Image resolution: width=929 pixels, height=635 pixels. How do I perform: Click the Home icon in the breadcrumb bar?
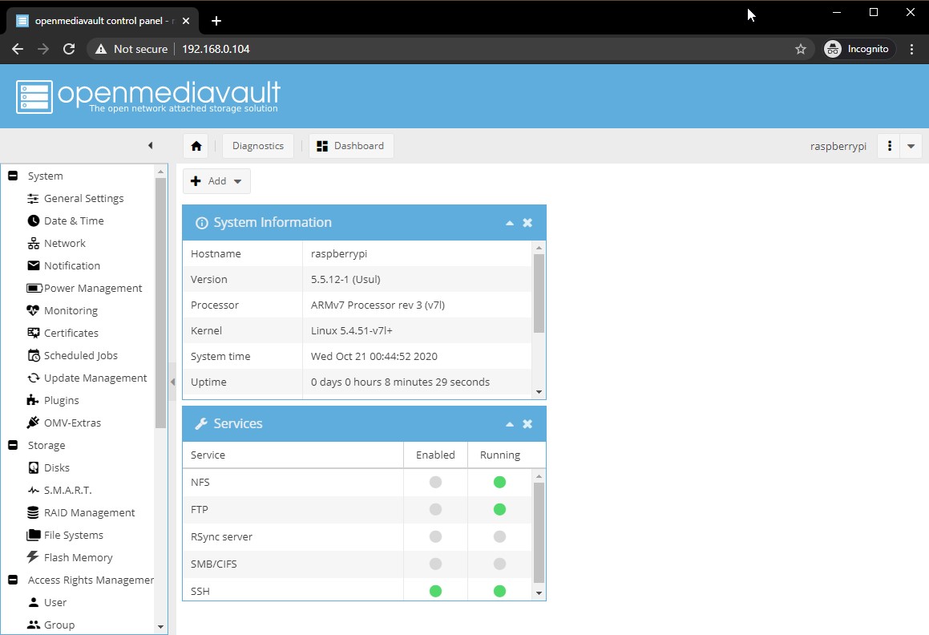click(196, 146)
